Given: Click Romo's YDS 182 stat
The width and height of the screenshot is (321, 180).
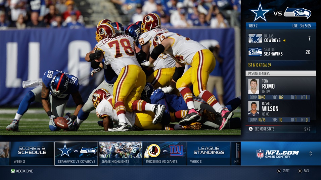Looking at the screenshot, I should coord(278,97).
